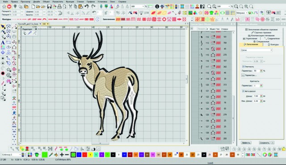The width and height of the screenshot is (286, 165).
Task: Open the zoom percentage dropdown in toolbar
Action: click(143, 7)
